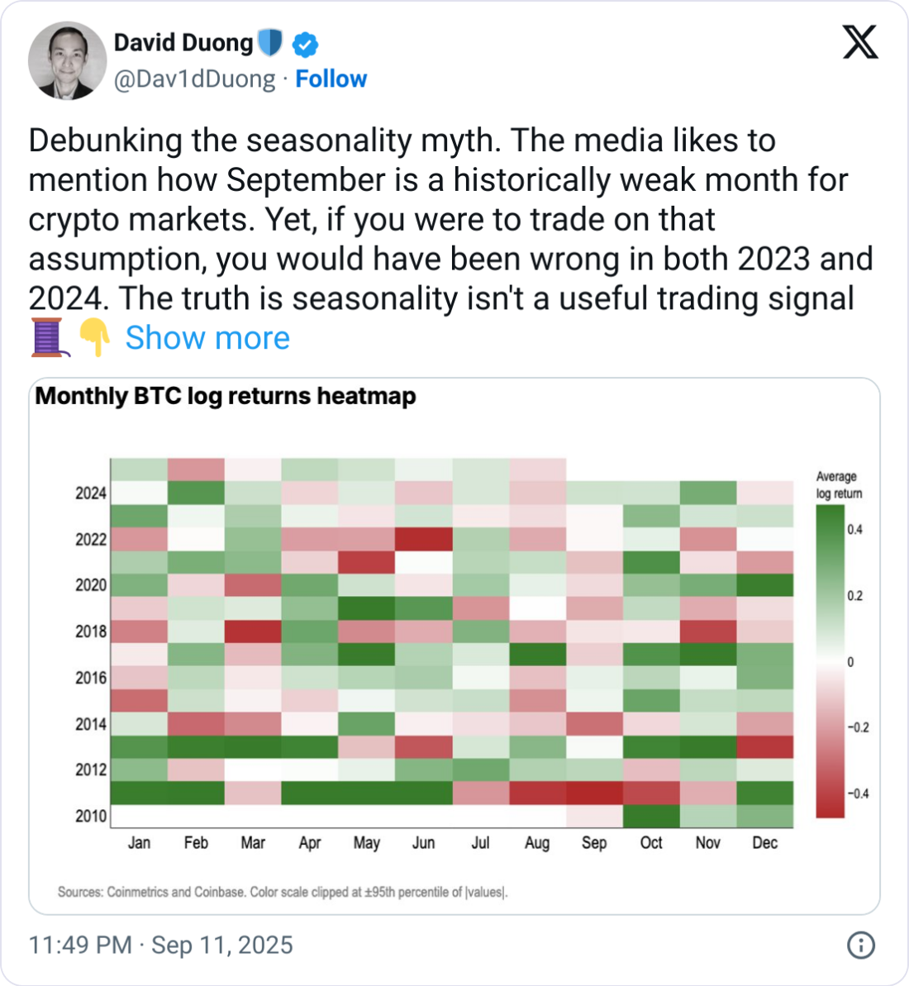Viewport: 909px width, 986px height.
Task: Click the shield emoji in the display name
Action: pyautogui.click(x=270, y=44)
